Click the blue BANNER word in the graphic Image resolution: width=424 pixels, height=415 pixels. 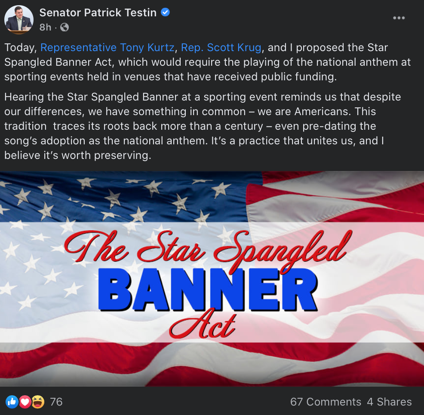[208, 289]
